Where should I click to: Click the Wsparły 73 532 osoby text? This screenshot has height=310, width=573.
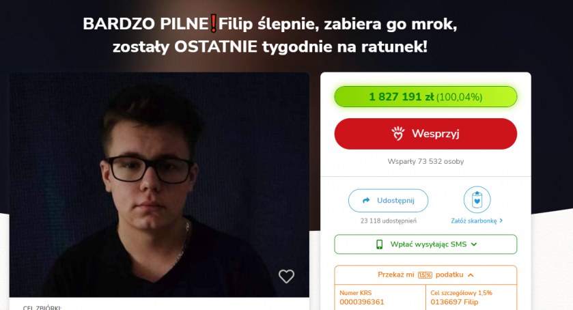(425, 161)
